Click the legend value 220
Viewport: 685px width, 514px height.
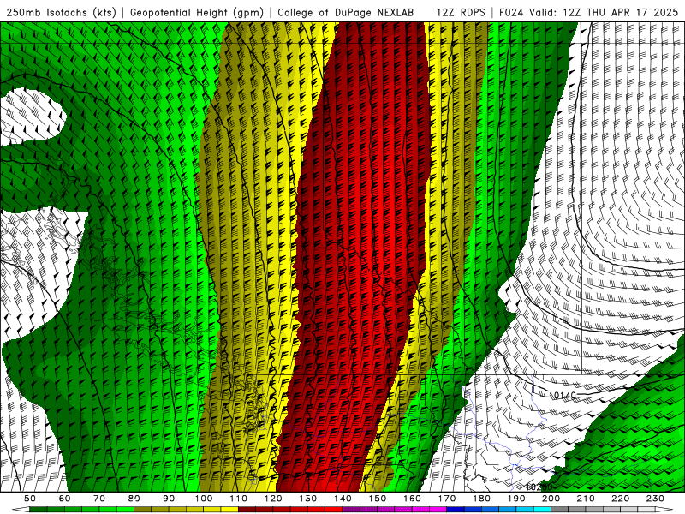pyautogui.click(x=620, y=499)
